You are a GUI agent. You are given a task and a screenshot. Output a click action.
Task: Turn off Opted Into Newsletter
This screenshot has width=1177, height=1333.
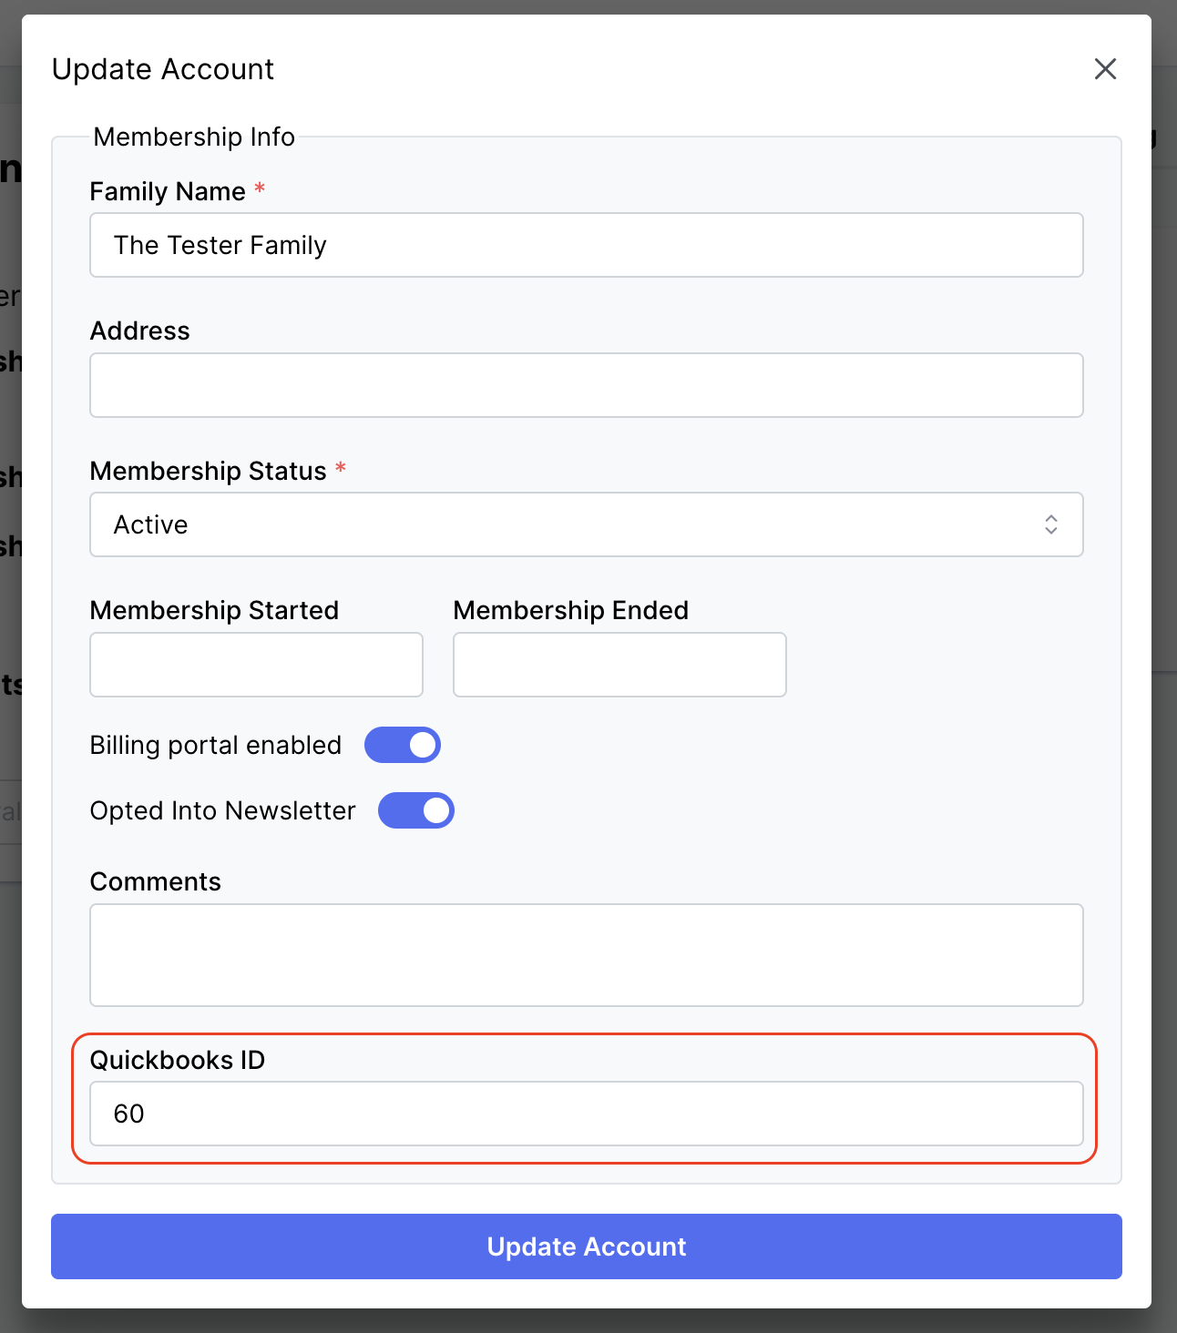[415, 810]
